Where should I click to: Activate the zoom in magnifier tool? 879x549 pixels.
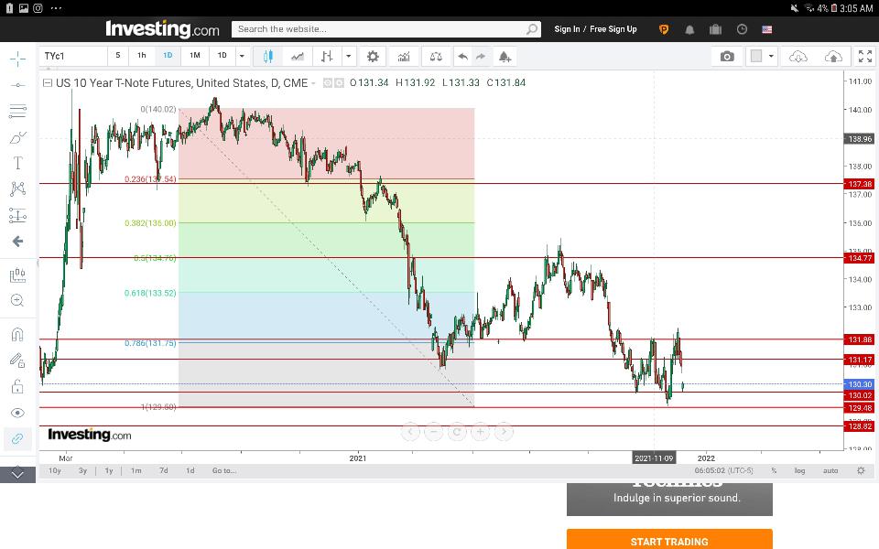[x=17, y=300]
